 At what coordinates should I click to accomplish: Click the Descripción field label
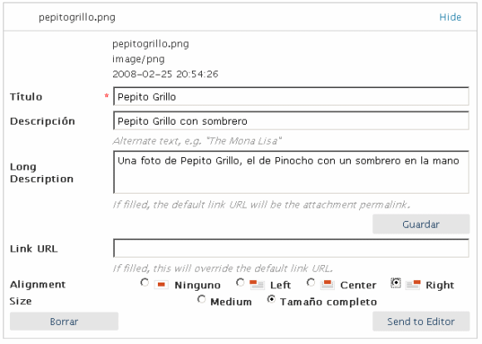(x=42, y=121)
